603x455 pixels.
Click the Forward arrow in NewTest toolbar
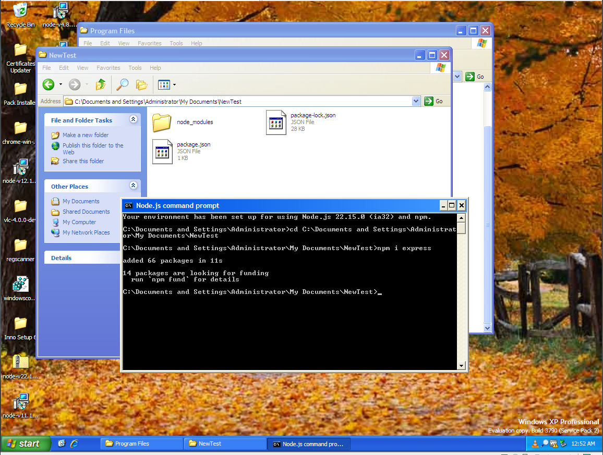(x=75, y=84)
